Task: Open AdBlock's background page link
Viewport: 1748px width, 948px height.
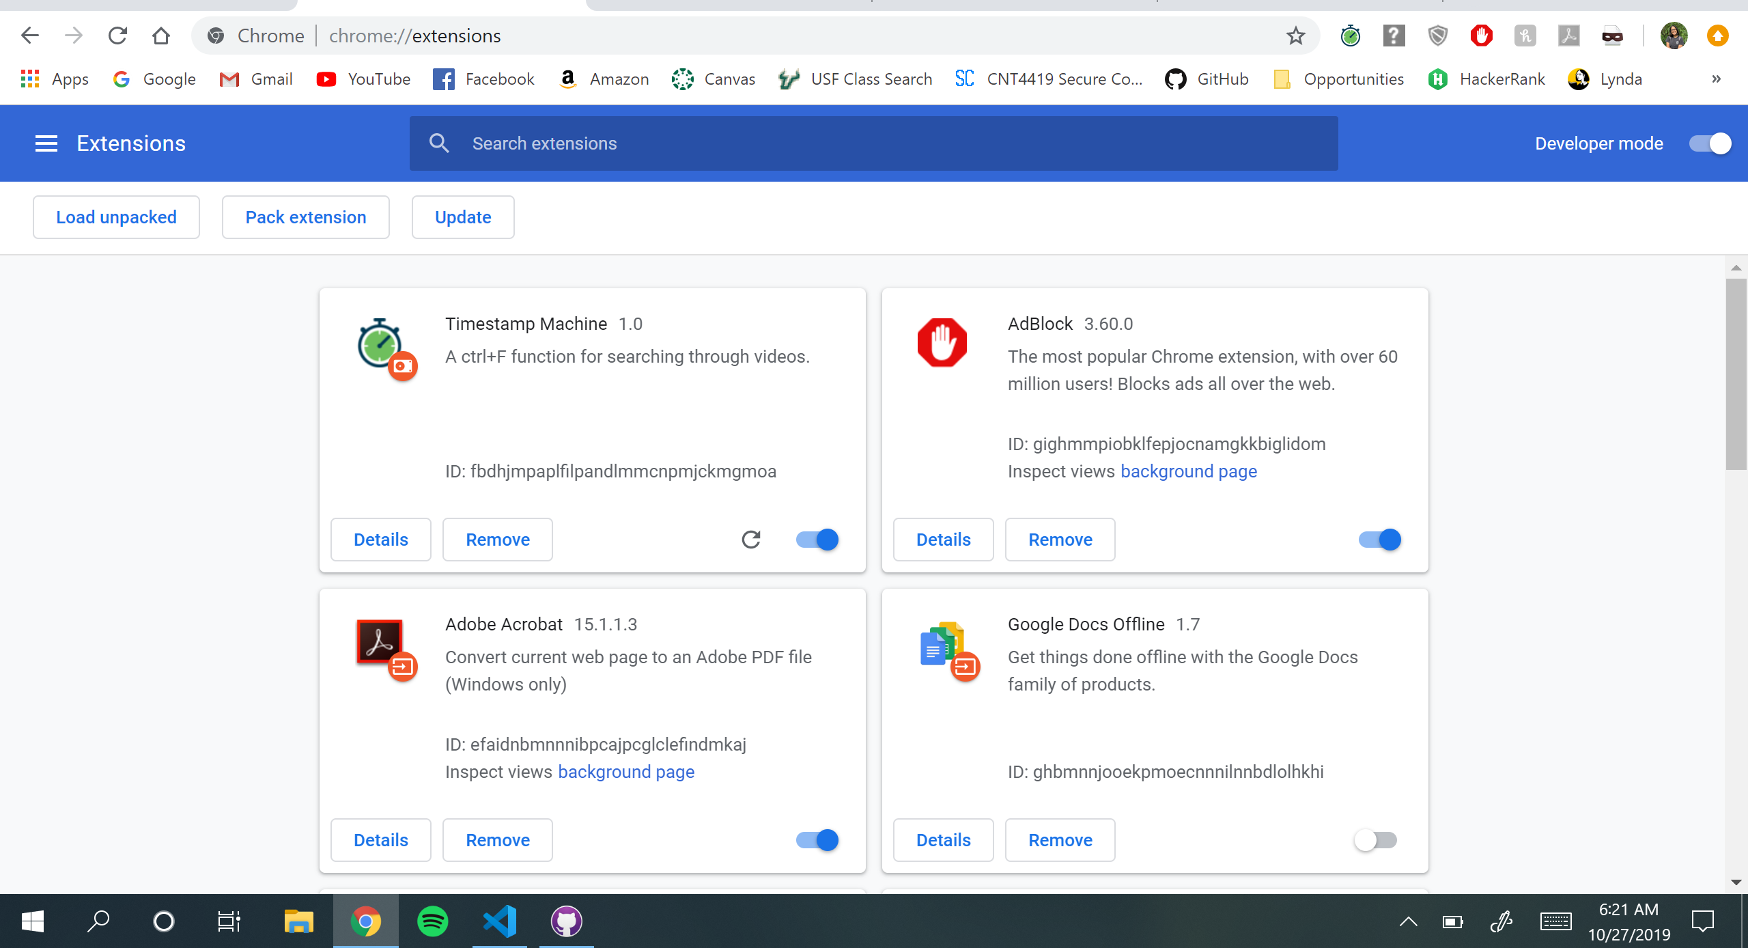Action: point(1188,471)
